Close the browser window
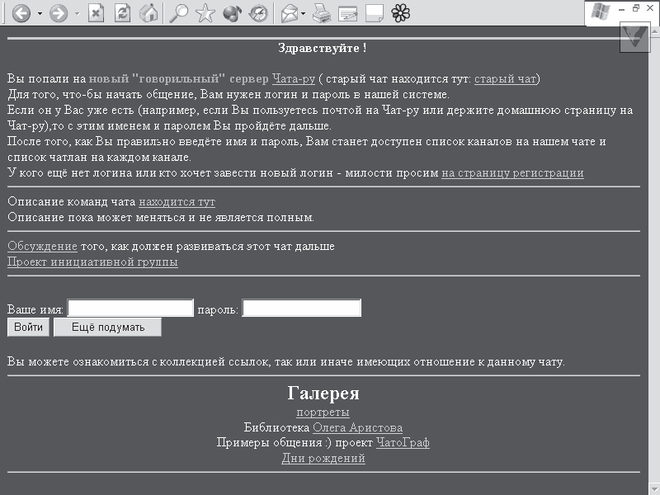Screen dimensions: 660x495 point(650,8)
